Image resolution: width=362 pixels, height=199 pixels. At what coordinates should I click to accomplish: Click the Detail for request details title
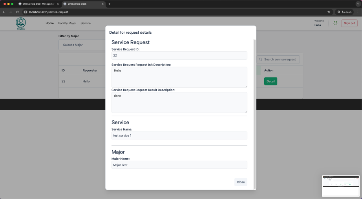130,33
